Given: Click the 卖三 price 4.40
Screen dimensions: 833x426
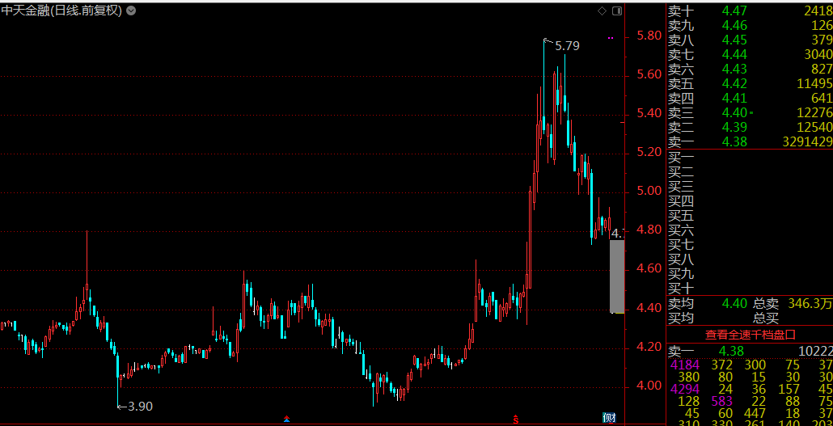Looking at the screenshot, I should point(734,112).
